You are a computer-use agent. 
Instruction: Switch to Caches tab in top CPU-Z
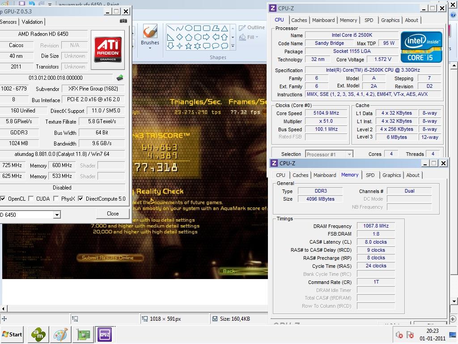click(x=299, y=20)
